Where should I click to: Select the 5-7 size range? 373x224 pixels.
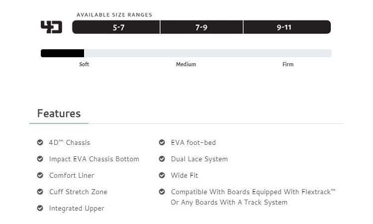coord(118,27)
